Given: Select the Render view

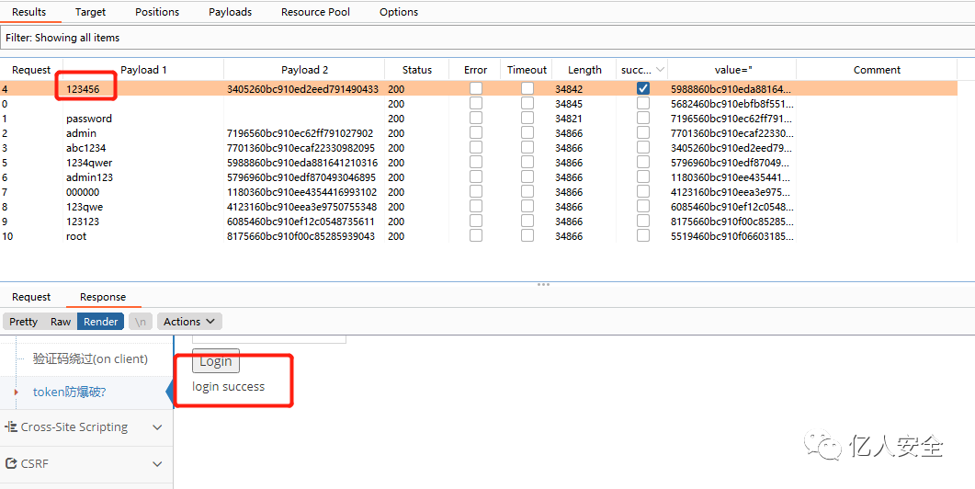Looking at the screenshot, I should 101,322.
